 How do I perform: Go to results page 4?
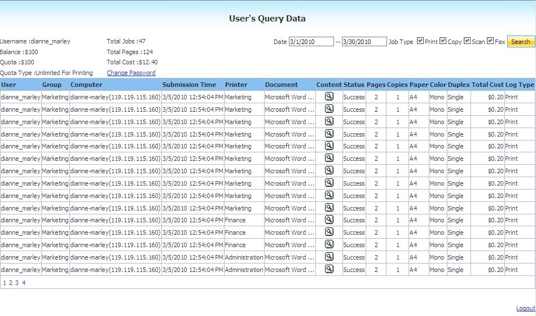[24, 283]
